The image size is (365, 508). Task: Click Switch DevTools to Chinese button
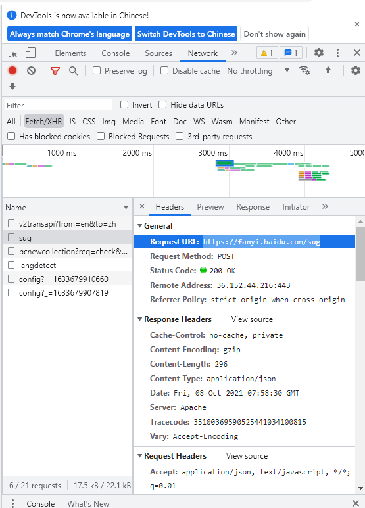186,34
